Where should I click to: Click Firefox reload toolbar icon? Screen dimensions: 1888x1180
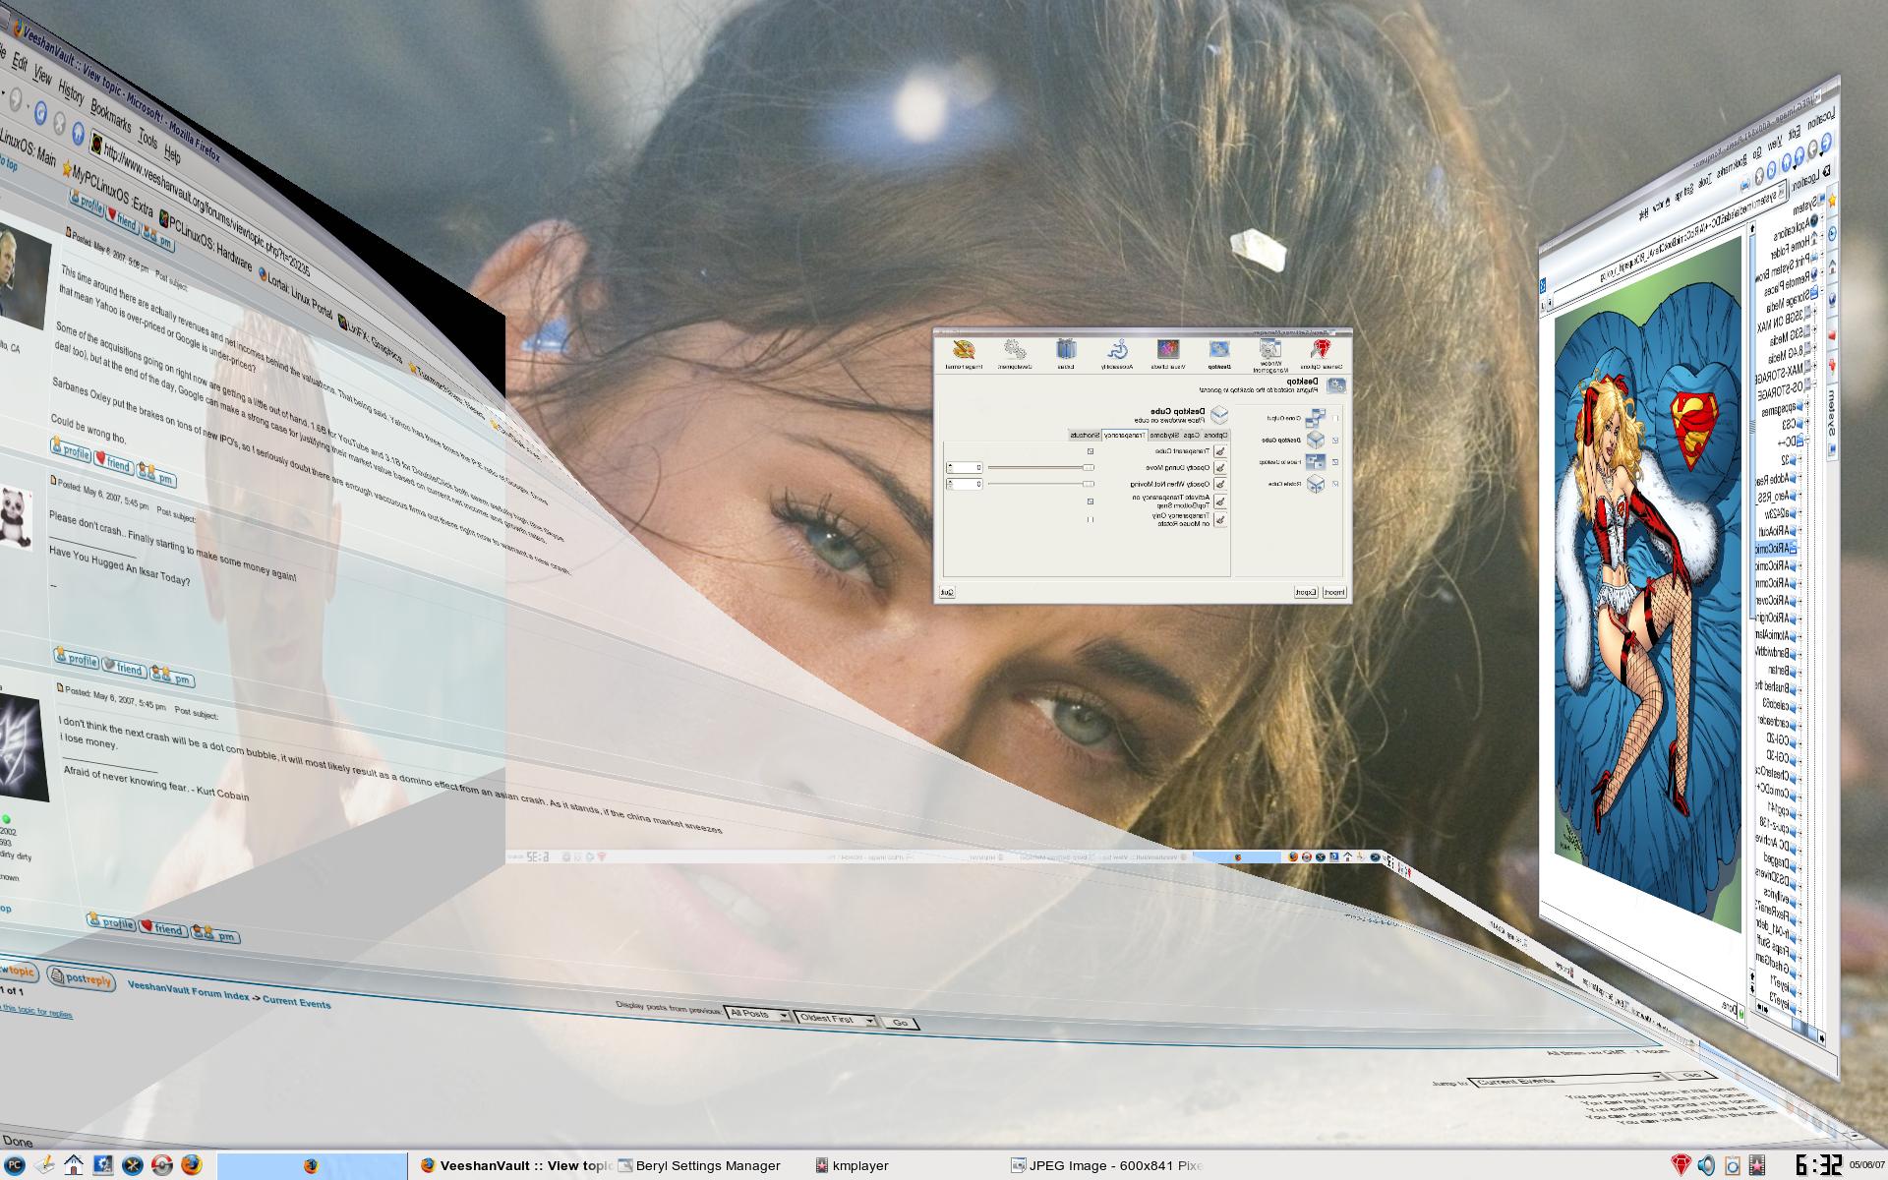point(40,112)
